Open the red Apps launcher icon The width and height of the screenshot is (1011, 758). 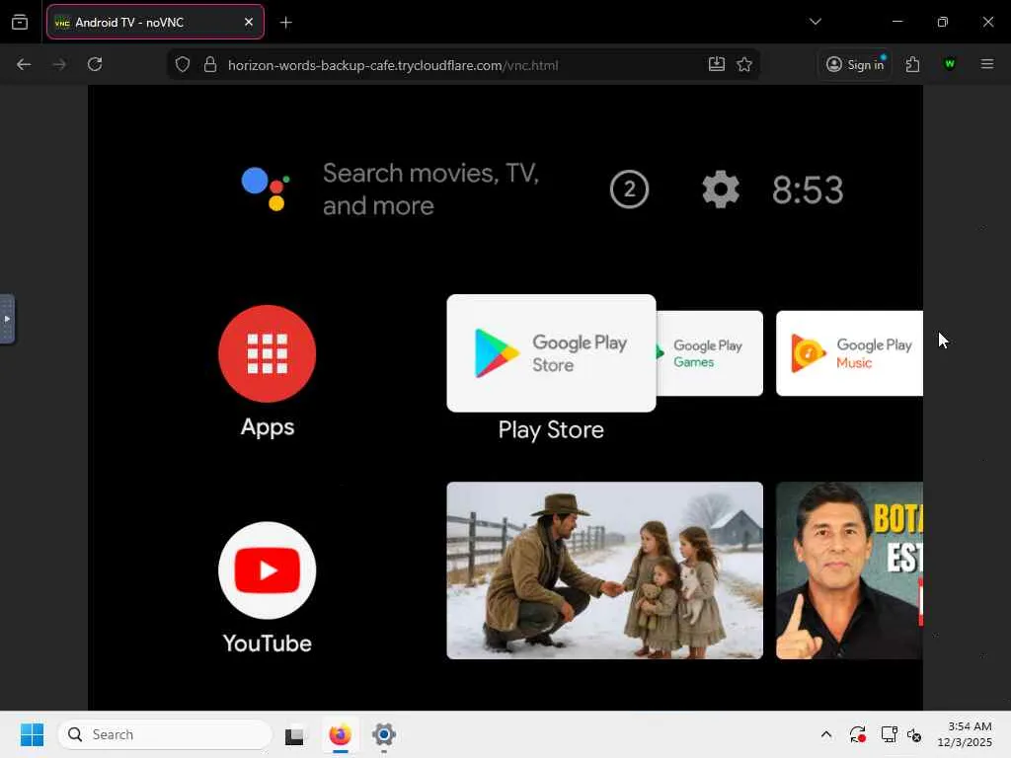coord(267,354)
